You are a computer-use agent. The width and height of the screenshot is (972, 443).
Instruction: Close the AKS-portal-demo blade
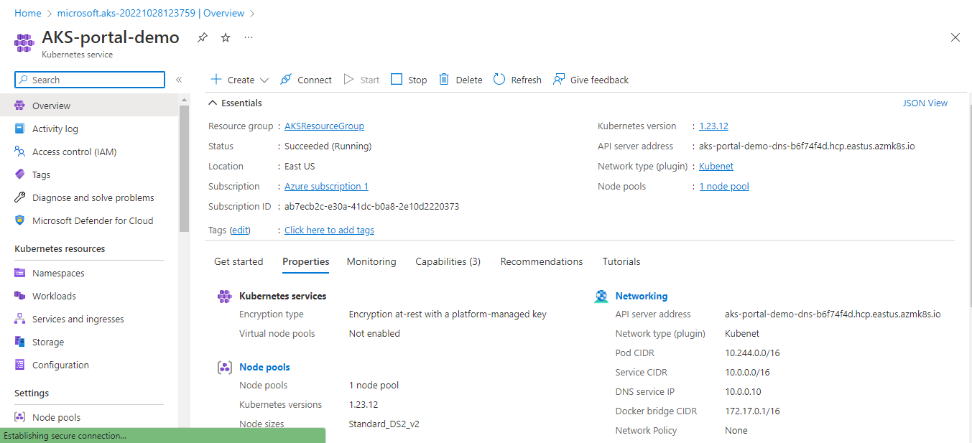[x=955, y=37]
